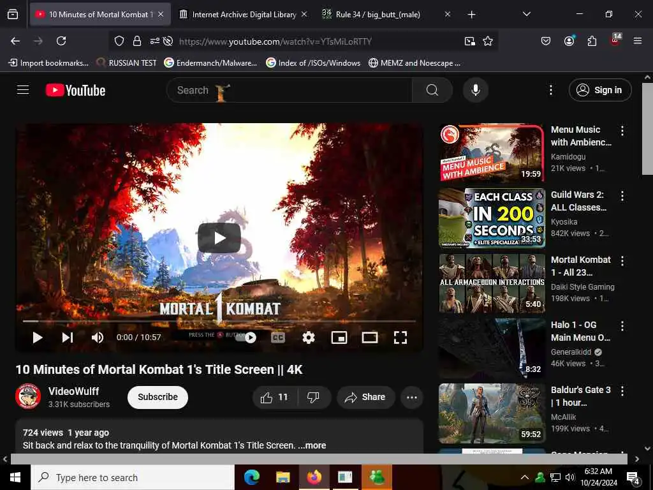Click the autoplay-blocked icon in the address bar

click(x=168, y=41)
